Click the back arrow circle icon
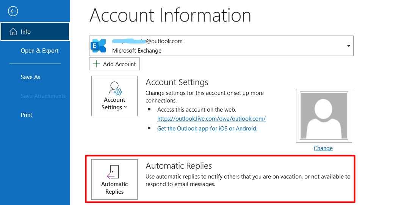This screenshot has height=205, width=401. pyautogui.click(x=13, y=11)
